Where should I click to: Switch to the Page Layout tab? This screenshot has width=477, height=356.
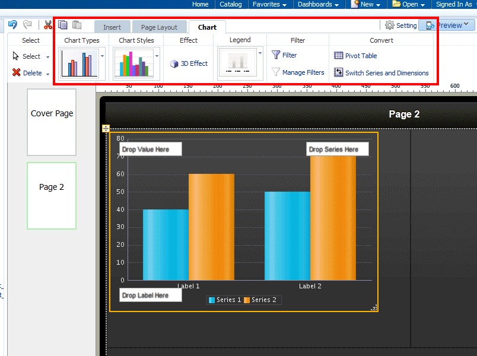click(159, 27)
